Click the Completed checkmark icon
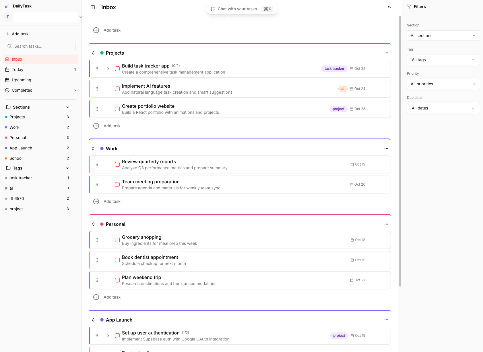Image resolution: width=483 pixels, height=352 pixels. (x=7, y=90)
